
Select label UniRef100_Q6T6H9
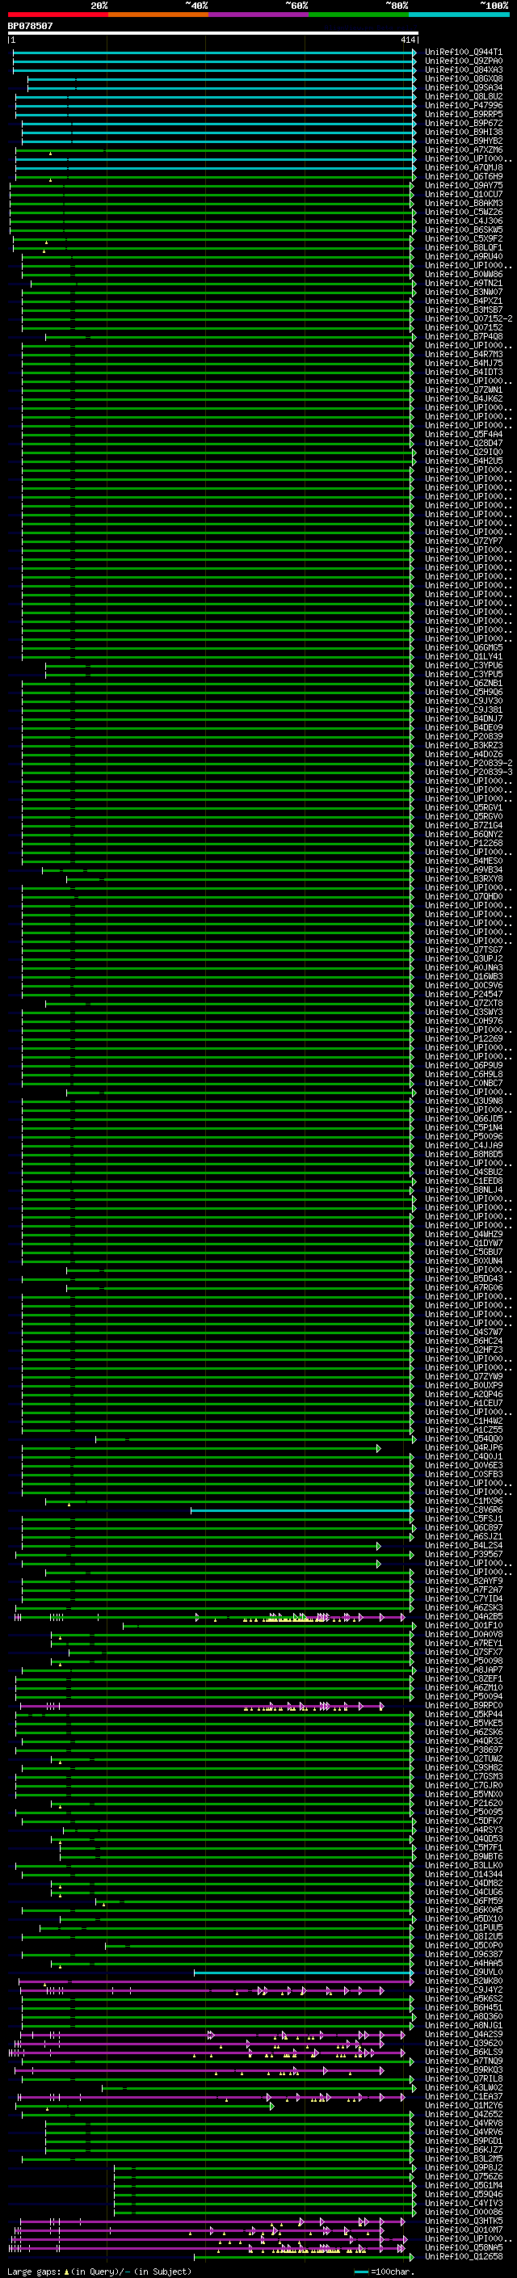tap(463, 176)
